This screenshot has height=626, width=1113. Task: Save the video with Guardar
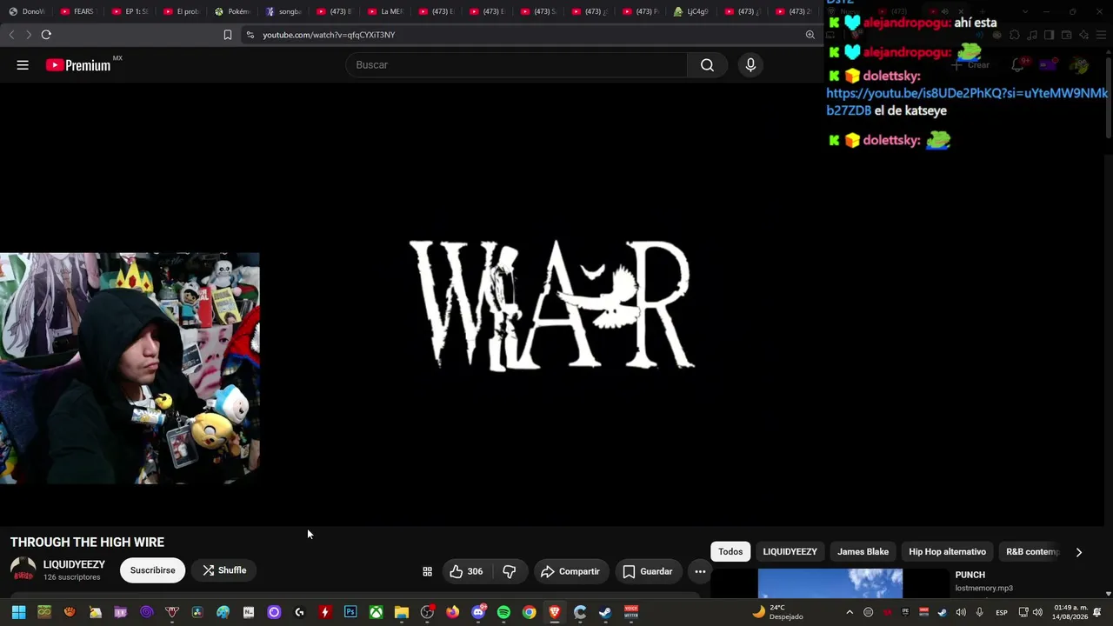point(648,571)
